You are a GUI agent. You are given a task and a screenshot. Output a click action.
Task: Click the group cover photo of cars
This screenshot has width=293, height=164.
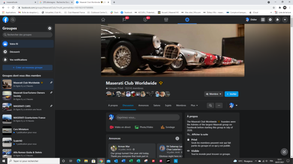tap(173, 50)
